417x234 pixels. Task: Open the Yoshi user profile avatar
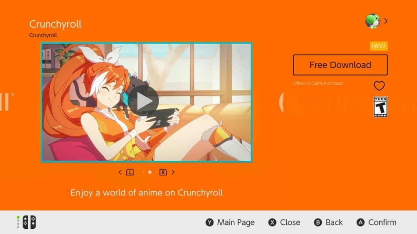[373, 21]
